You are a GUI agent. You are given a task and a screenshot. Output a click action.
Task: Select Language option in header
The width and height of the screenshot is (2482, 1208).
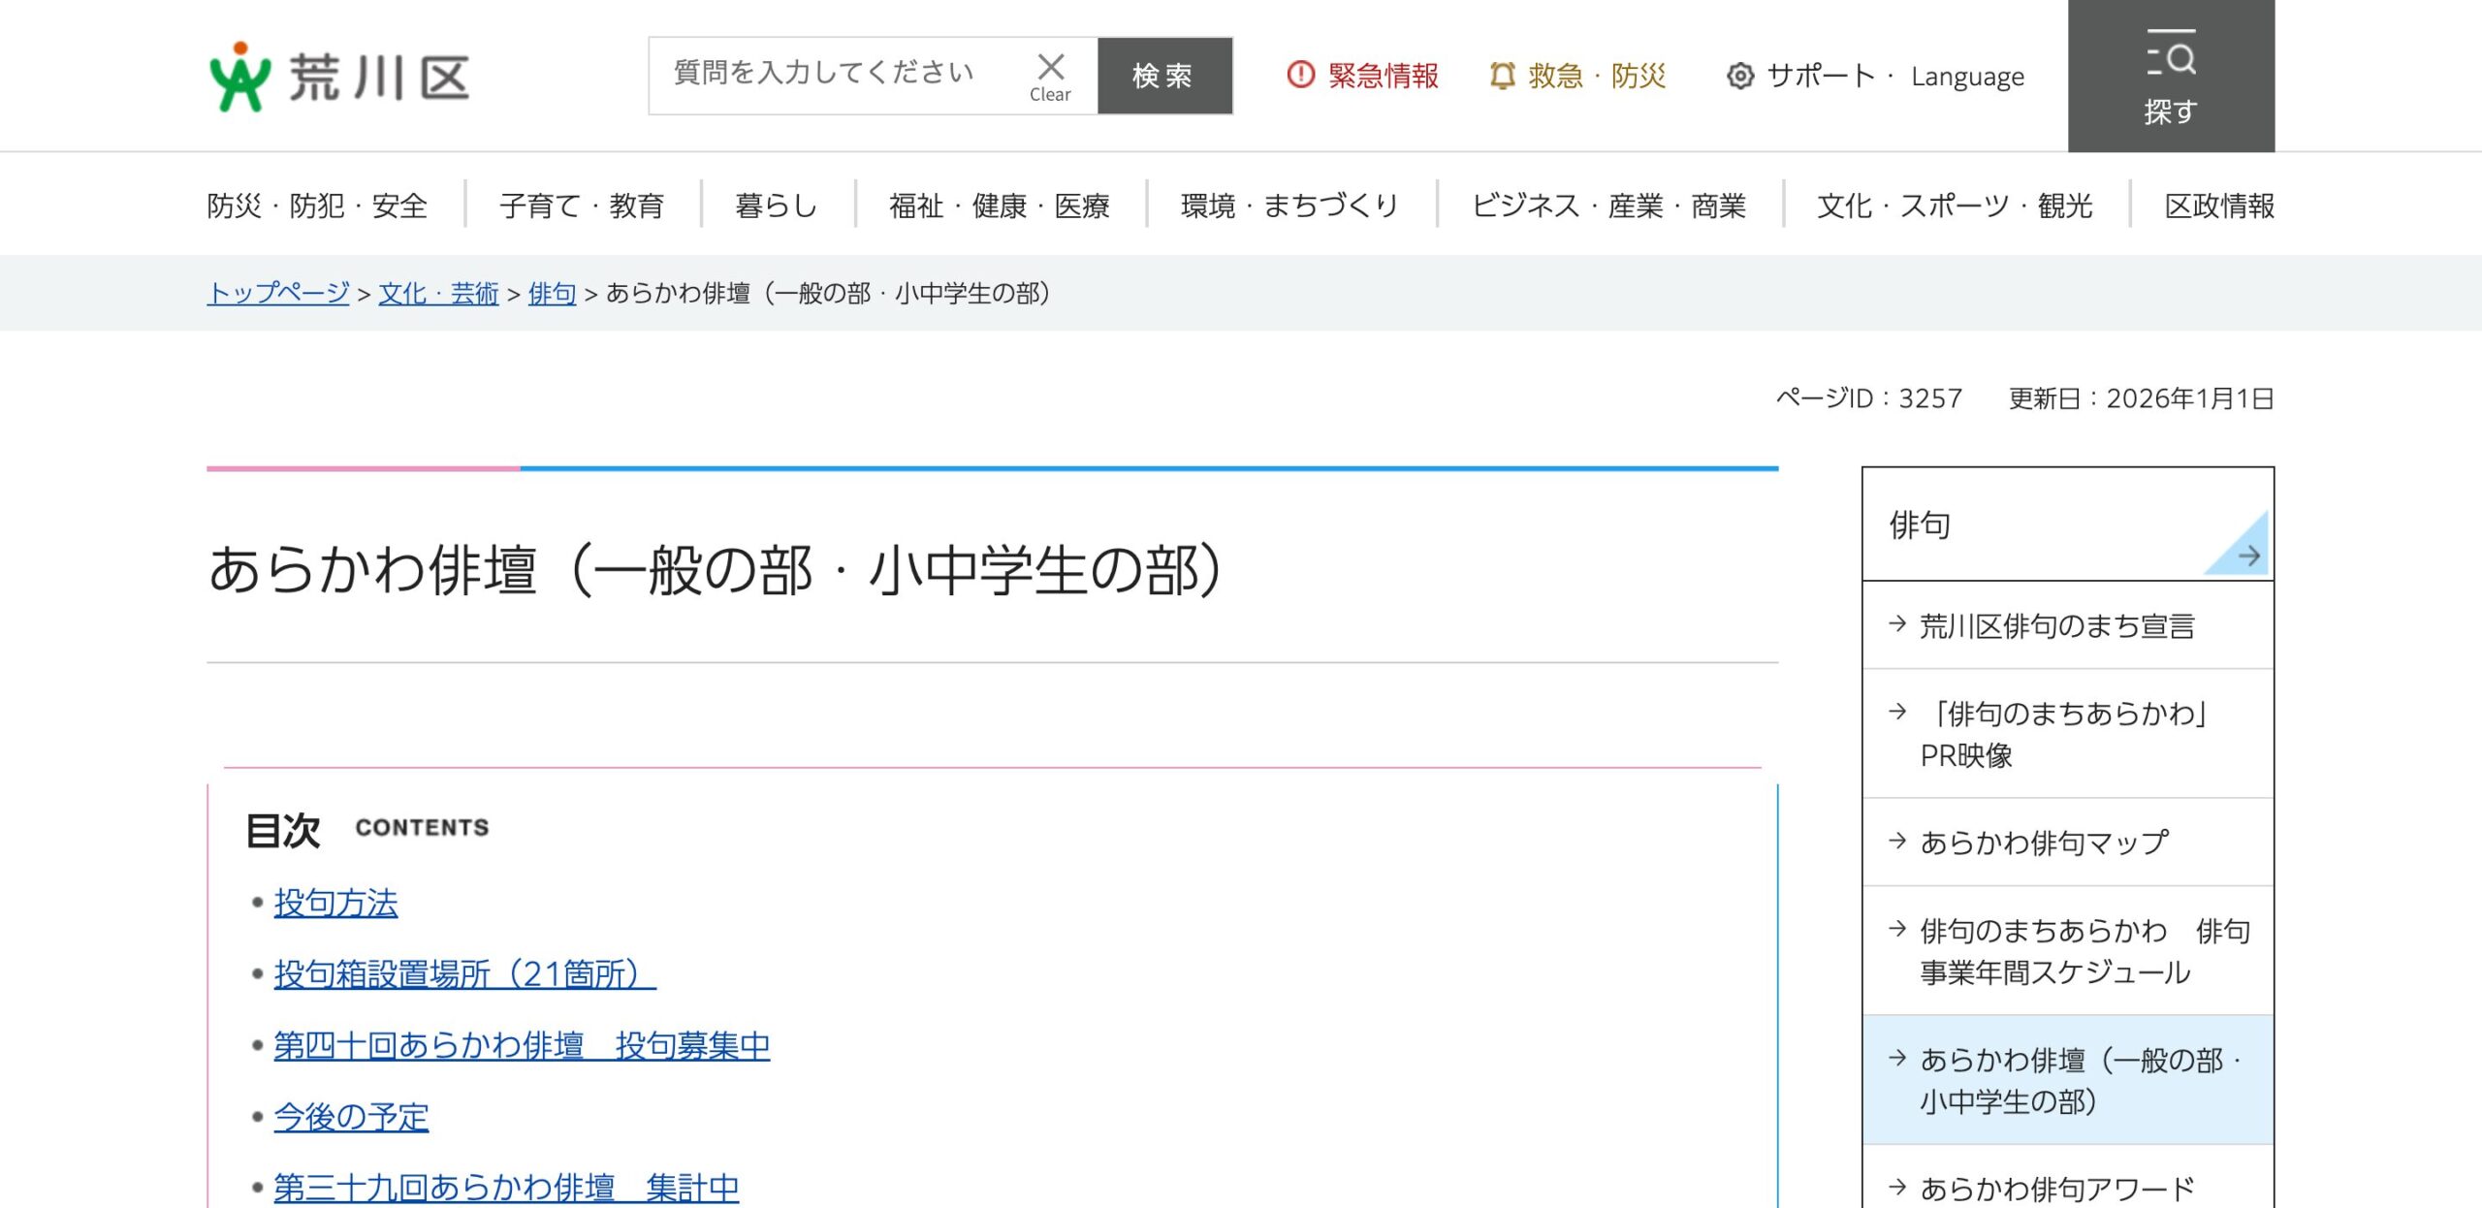click(1967, 77)
